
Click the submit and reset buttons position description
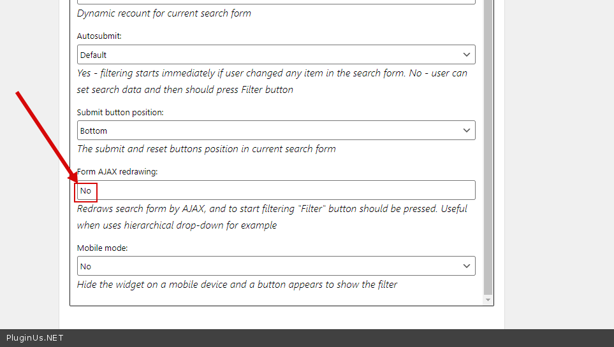[206, 149]
